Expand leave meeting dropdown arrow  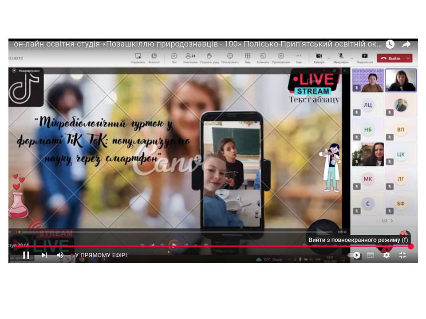[408, 58]
